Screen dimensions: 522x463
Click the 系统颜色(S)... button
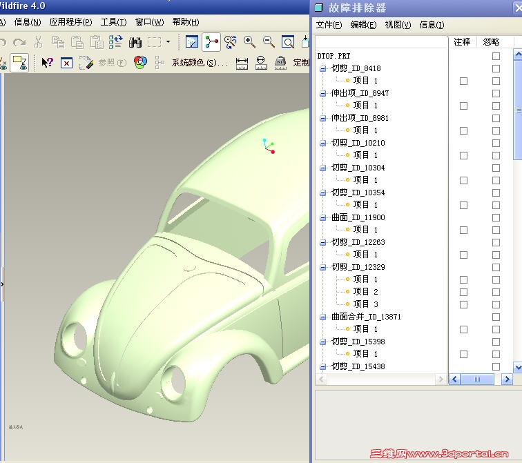point(199,63)
